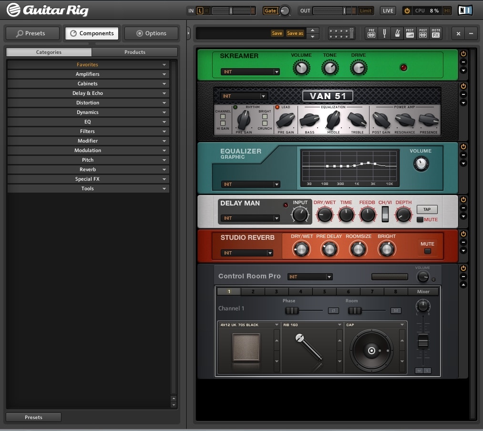Toggle the virtual rack controller view icon
Viewport: 483px width, 431px height.
coord(341,33)
